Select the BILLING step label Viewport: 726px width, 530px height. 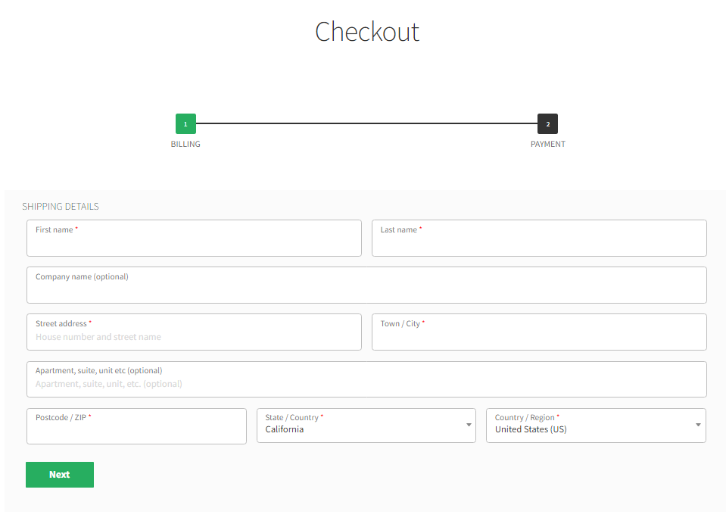click(x=185, y=144)
